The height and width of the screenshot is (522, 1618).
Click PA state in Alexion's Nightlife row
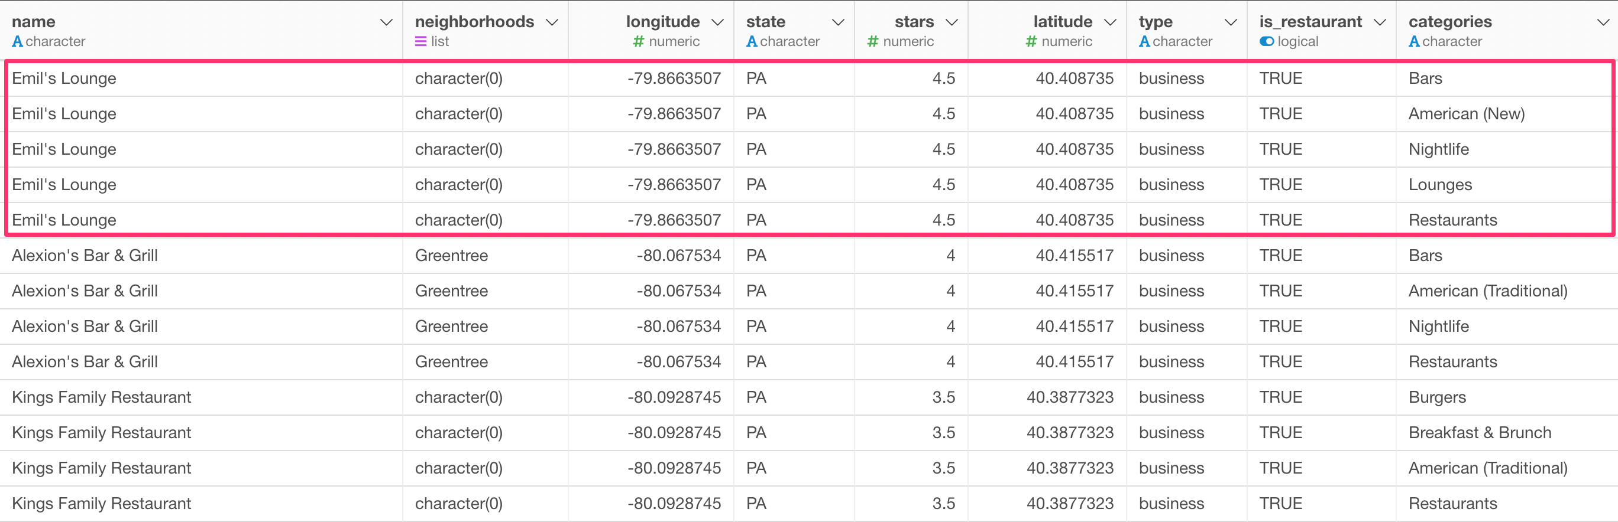point(756,326)
